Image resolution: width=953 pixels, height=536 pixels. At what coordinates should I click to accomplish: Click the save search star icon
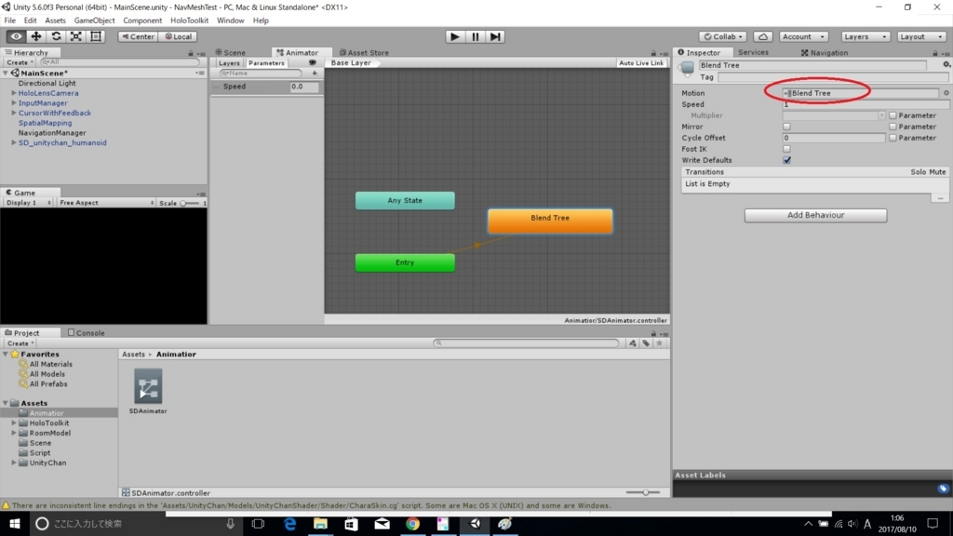pyautogui.click(x=660, y=343)
